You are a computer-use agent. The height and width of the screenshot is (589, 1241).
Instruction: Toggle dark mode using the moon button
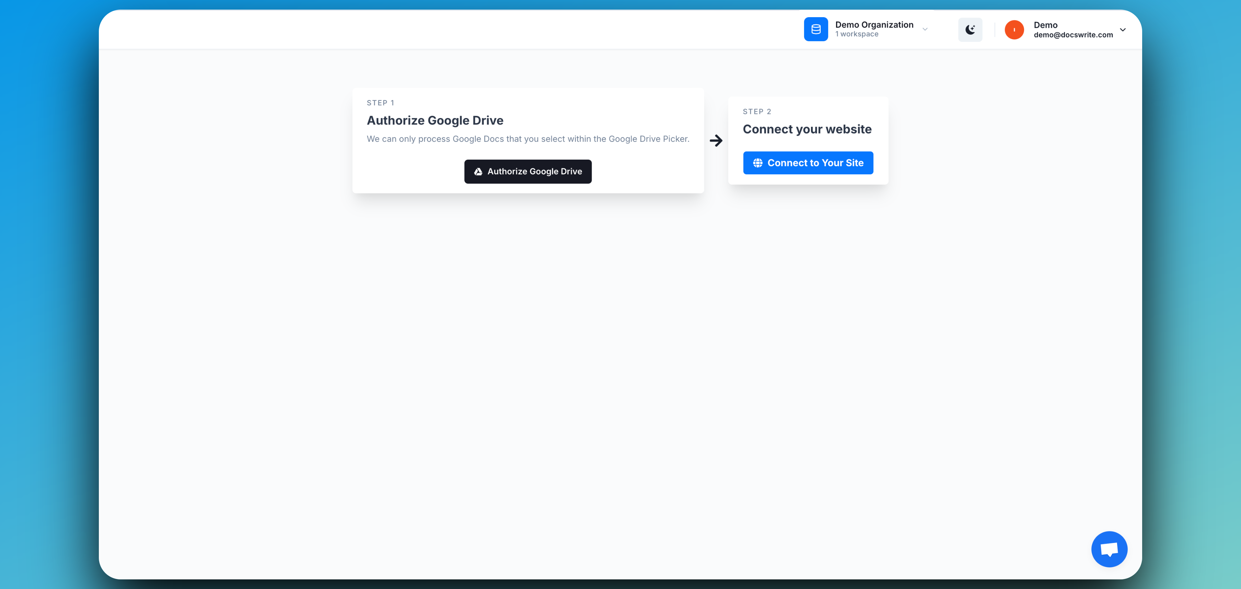pyautogui.click(x=970, y=30)
